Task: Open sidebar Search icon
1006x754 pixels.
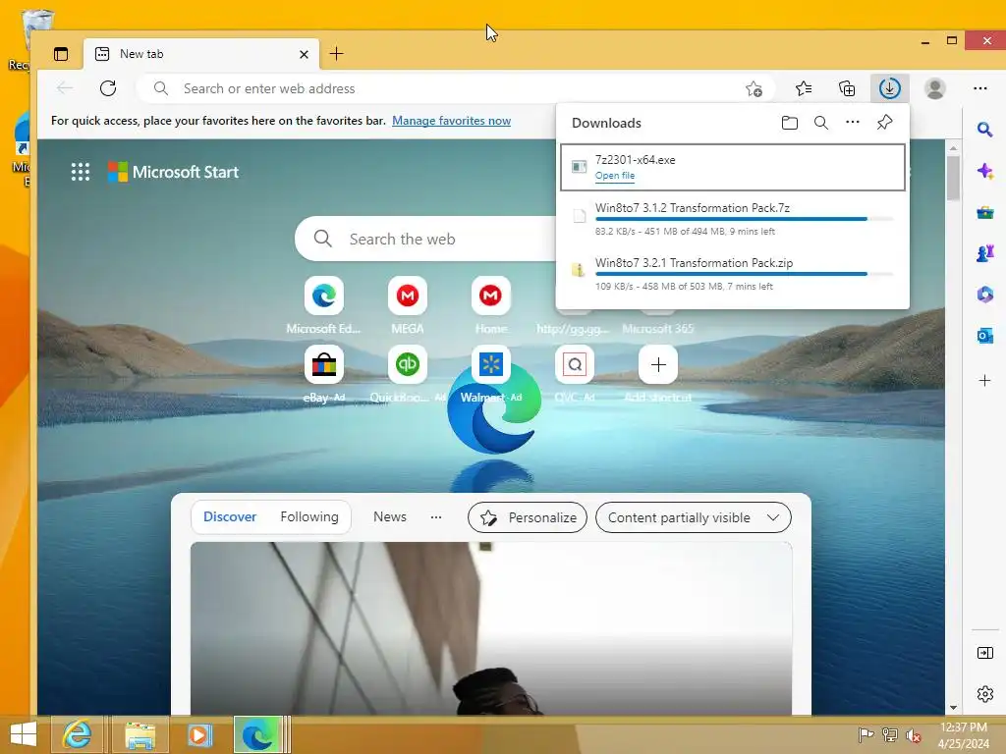Action: tap(984, 131)
